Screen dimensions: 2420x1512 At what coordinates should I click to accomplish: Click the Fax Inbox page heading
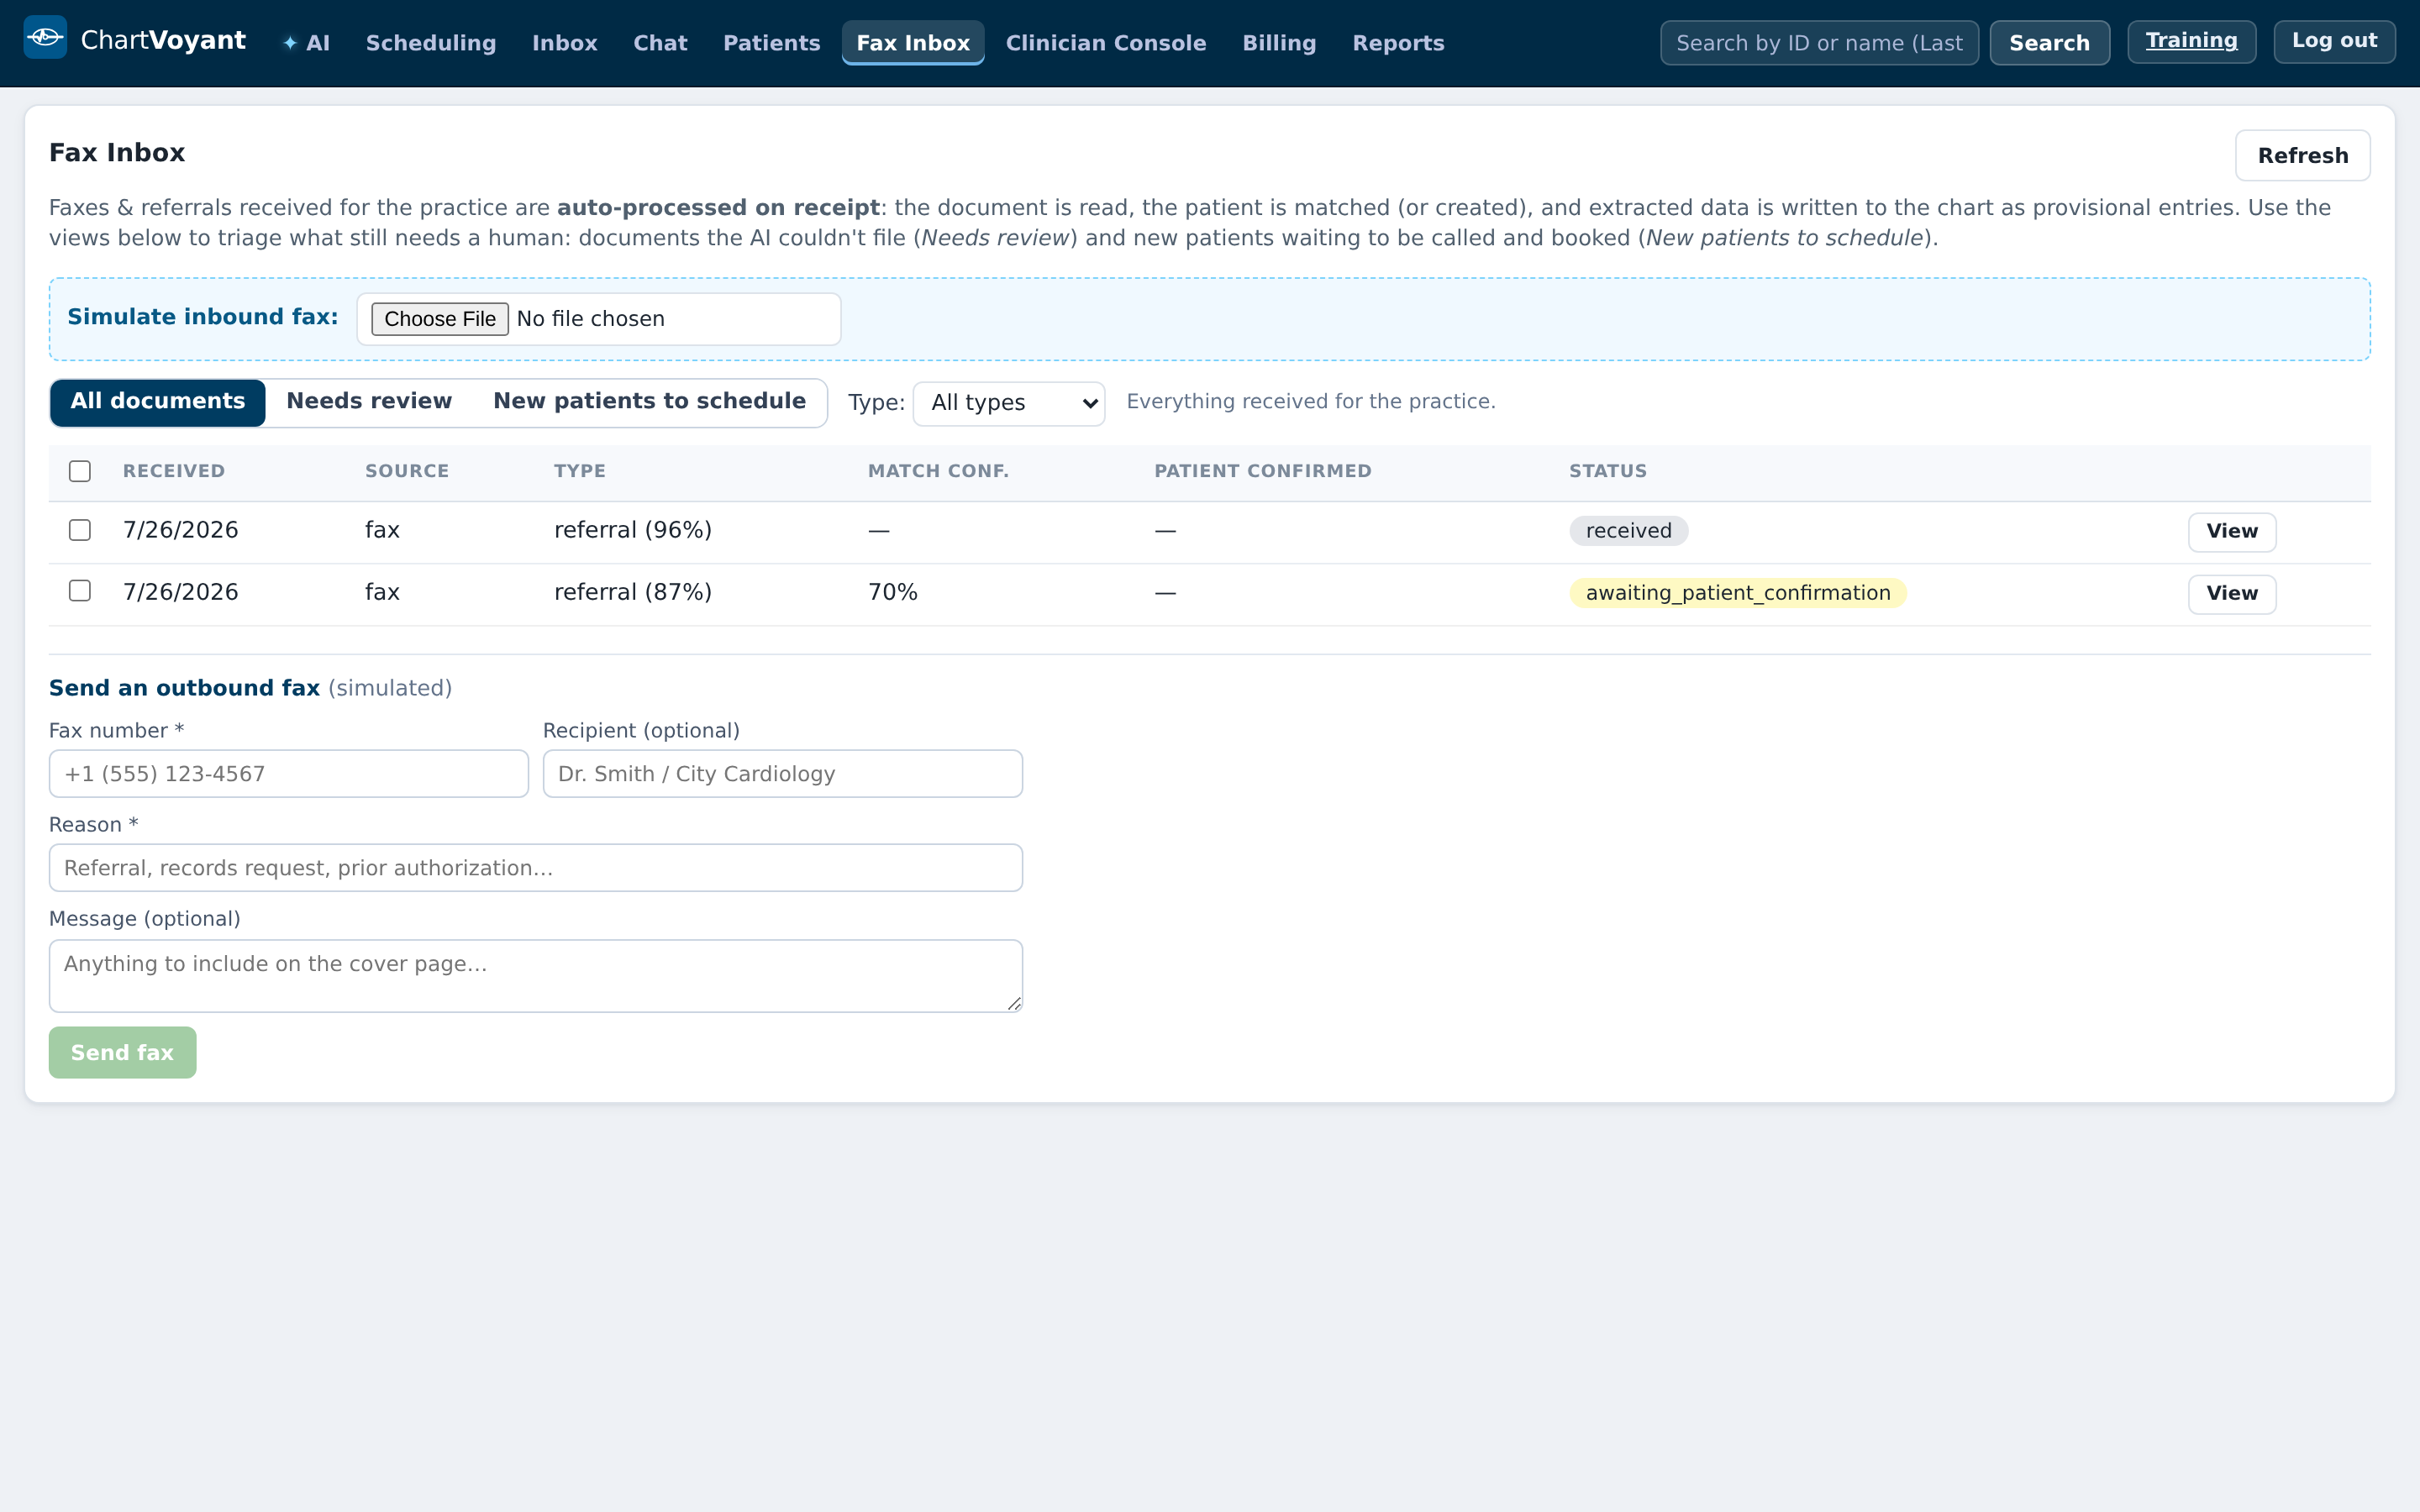point(117,153)
